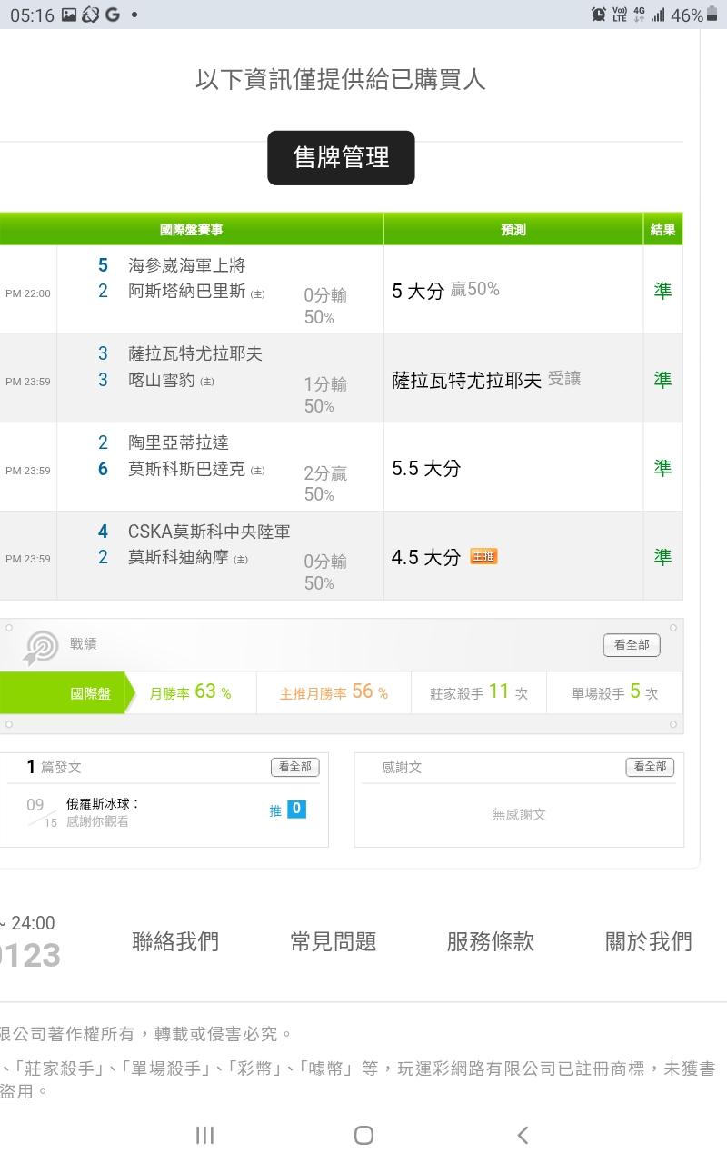Tap the 單場殺手 5 次 stat

coord(614,692)
